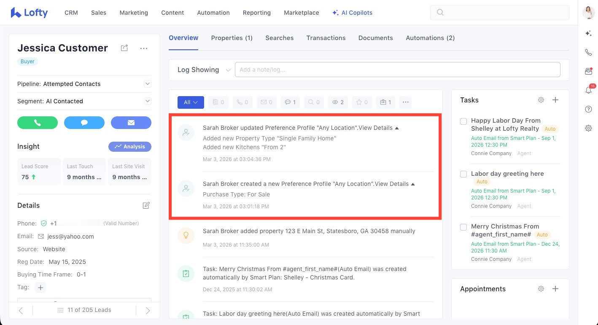The image size is (598, 325).
Task: Open the All timeline filter dropdown
Action: pyautogui.click(x=191, y=102)
